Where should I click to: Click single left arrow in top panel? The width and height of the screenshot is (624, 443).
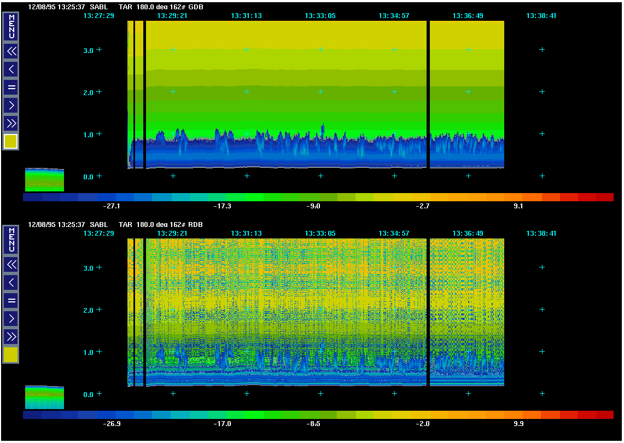pos(11,69)
